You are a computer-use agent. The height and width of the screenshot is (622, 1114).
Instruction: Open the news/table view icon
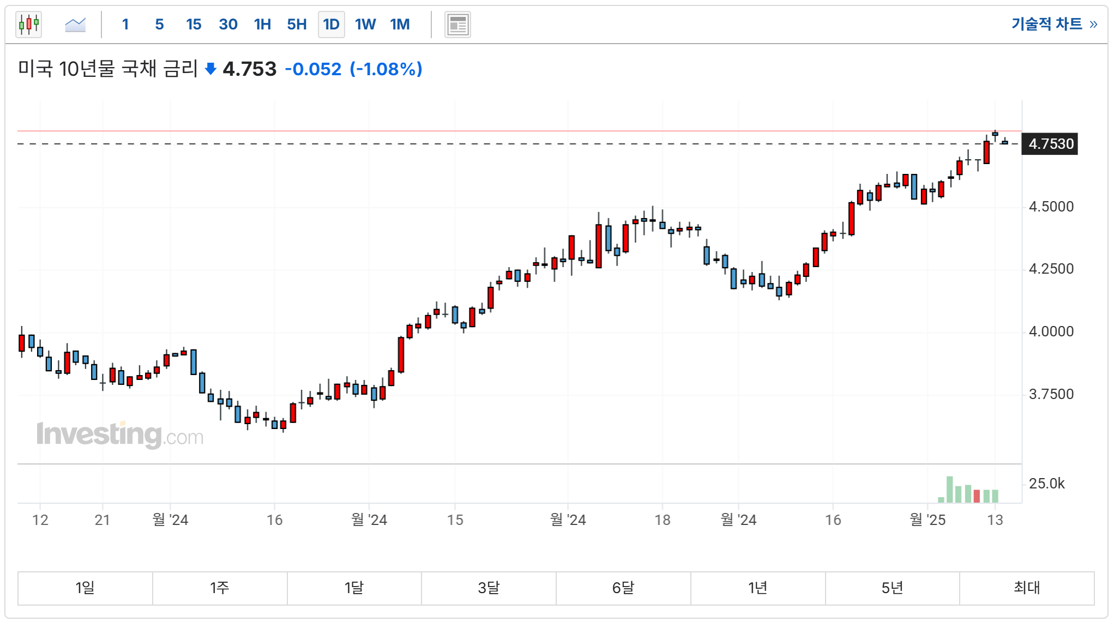[x=457, y=25]
